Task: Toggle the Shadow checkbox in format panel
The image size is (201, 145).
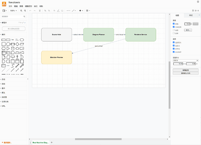Action: tap(174, 33)
